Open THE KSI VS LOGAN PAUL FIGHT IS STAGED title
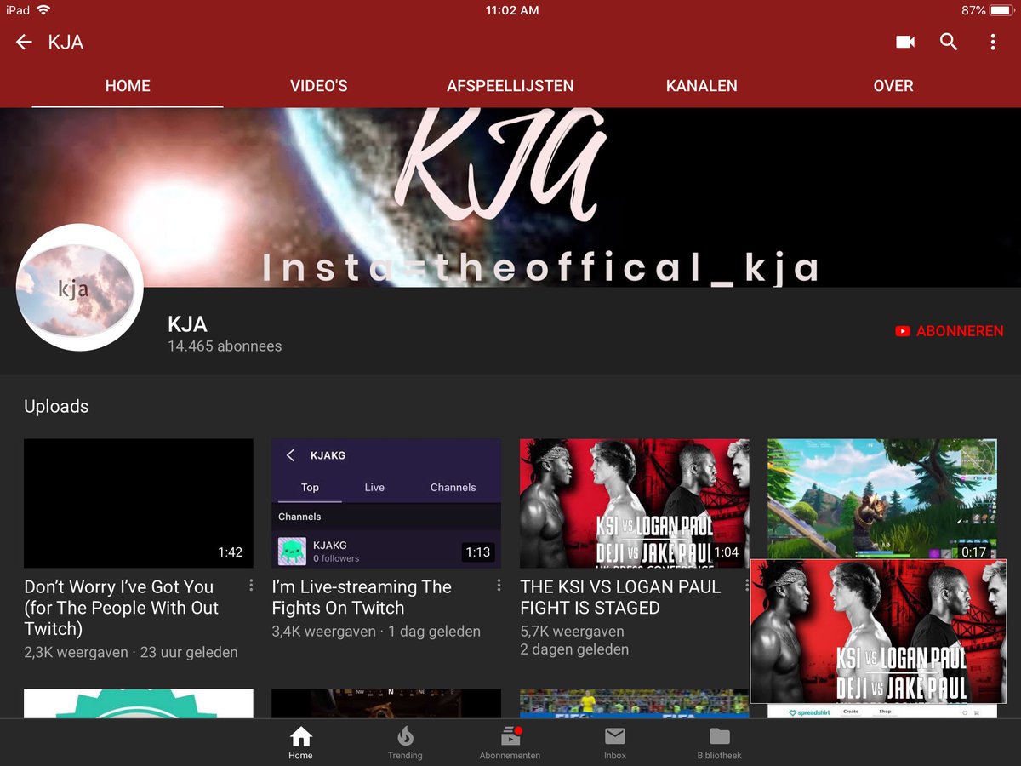 pyautogui.click(x=620, y=597)
